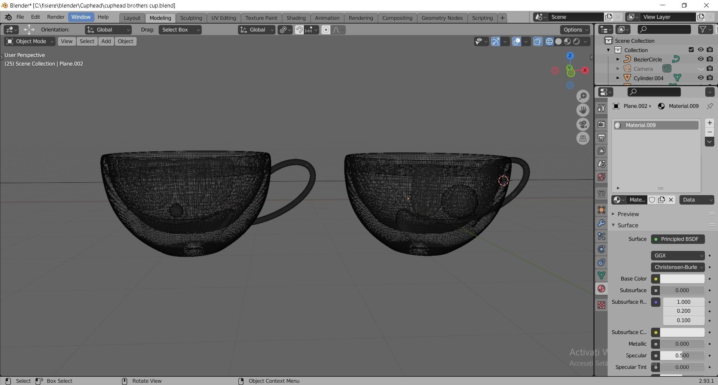This screenshot has height=385, width=718.
Task: Switch to solid viewport shading
Action: tap(558, 41)
